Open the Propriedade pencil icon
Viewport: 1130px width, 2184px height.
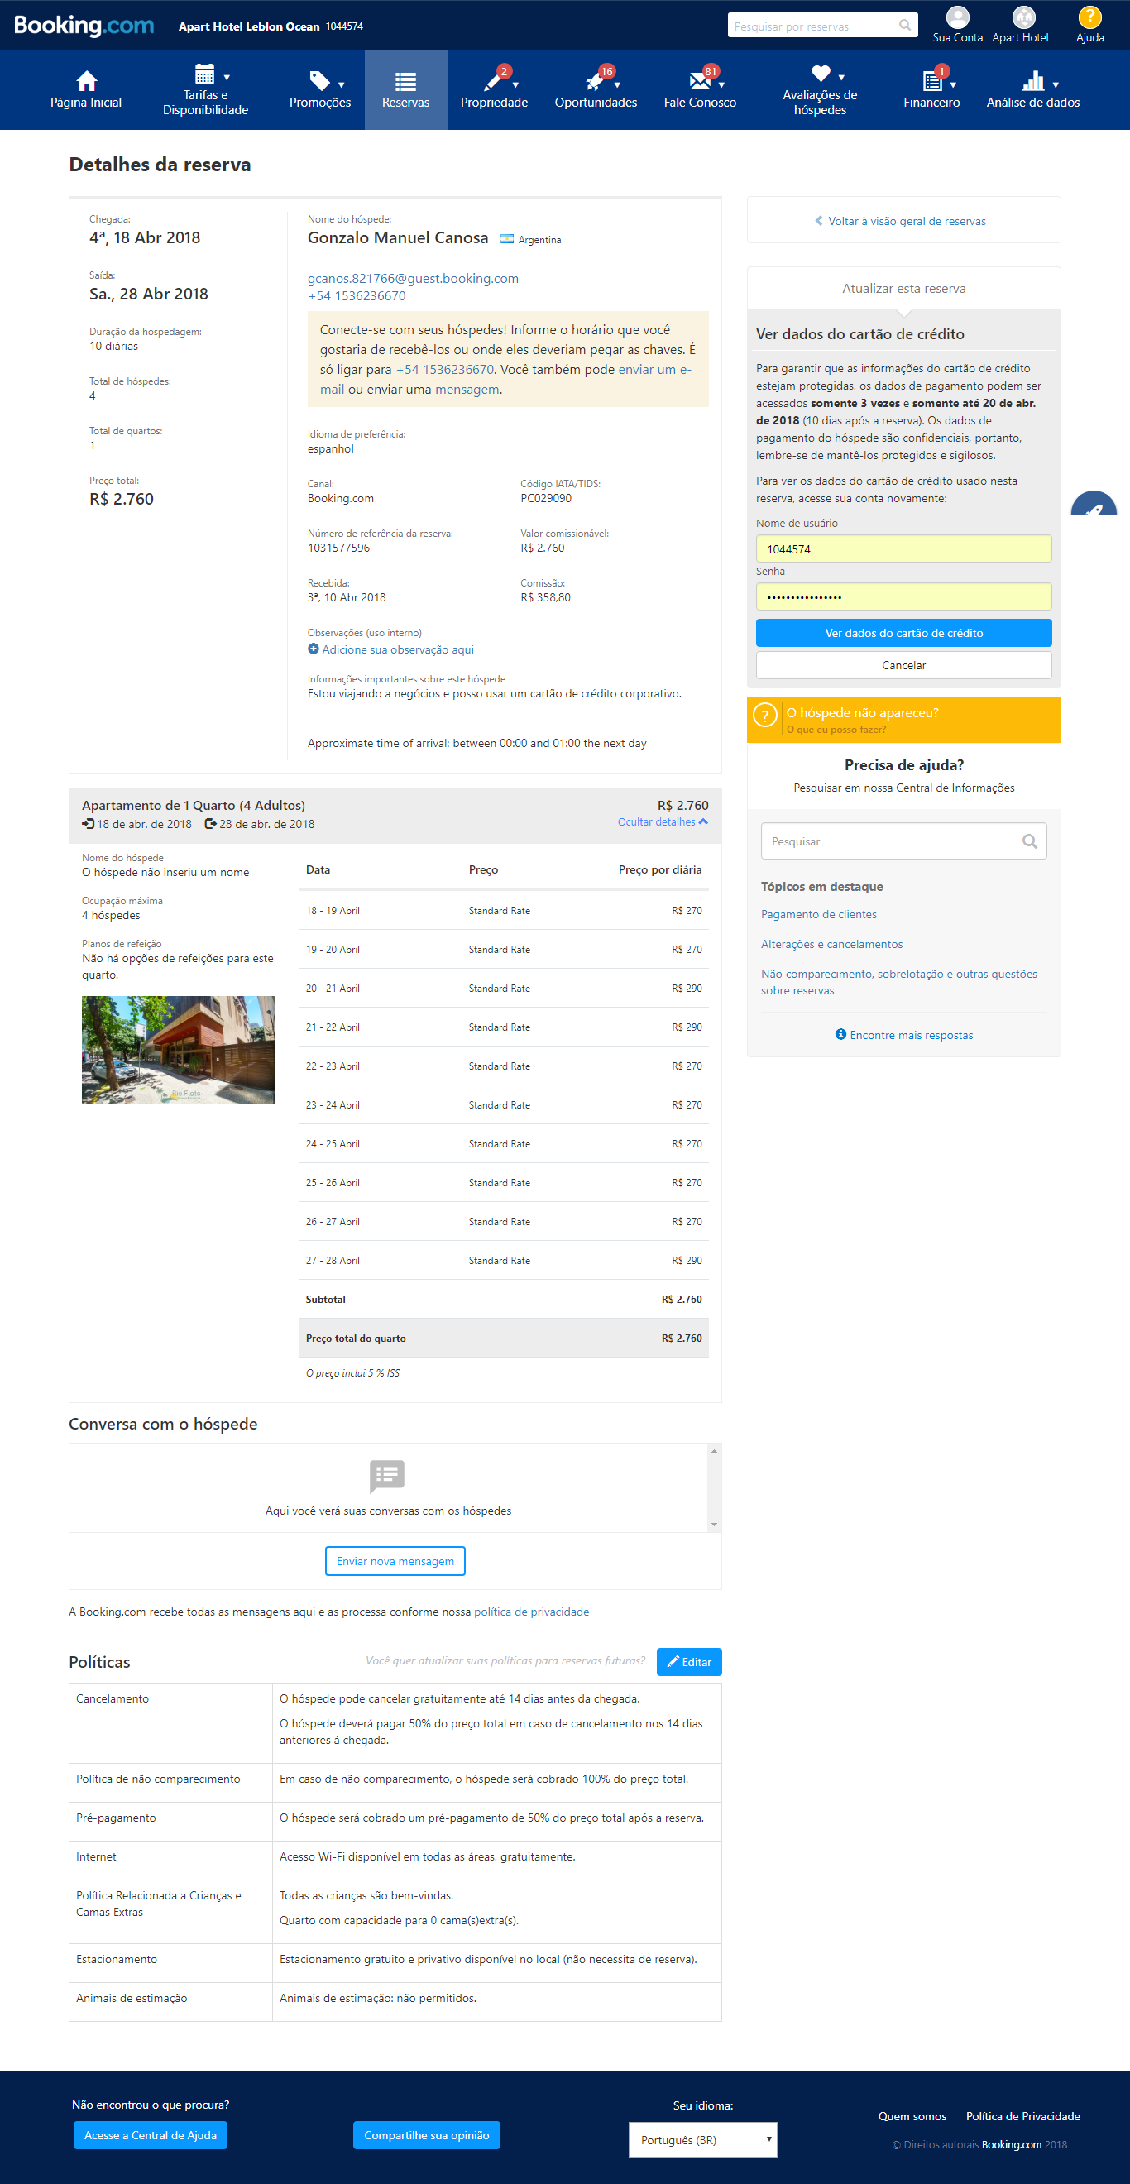point(493,80)
